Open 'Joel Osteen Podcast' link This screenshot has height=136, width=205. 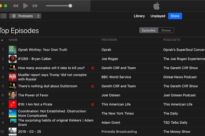tap(179, 95)
